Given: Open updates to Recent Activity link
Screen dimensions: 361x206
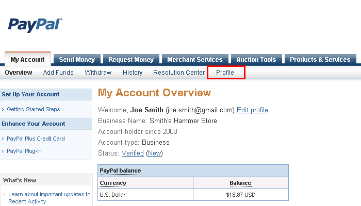Looking at the screenshot, I should click(50, 198).
